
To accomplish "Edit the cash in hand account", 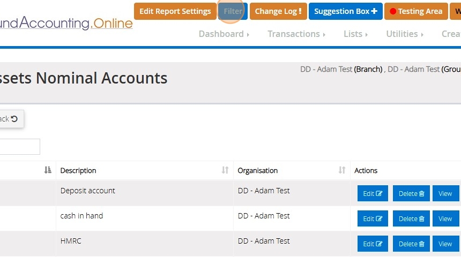I will click(x=373, y=218).
